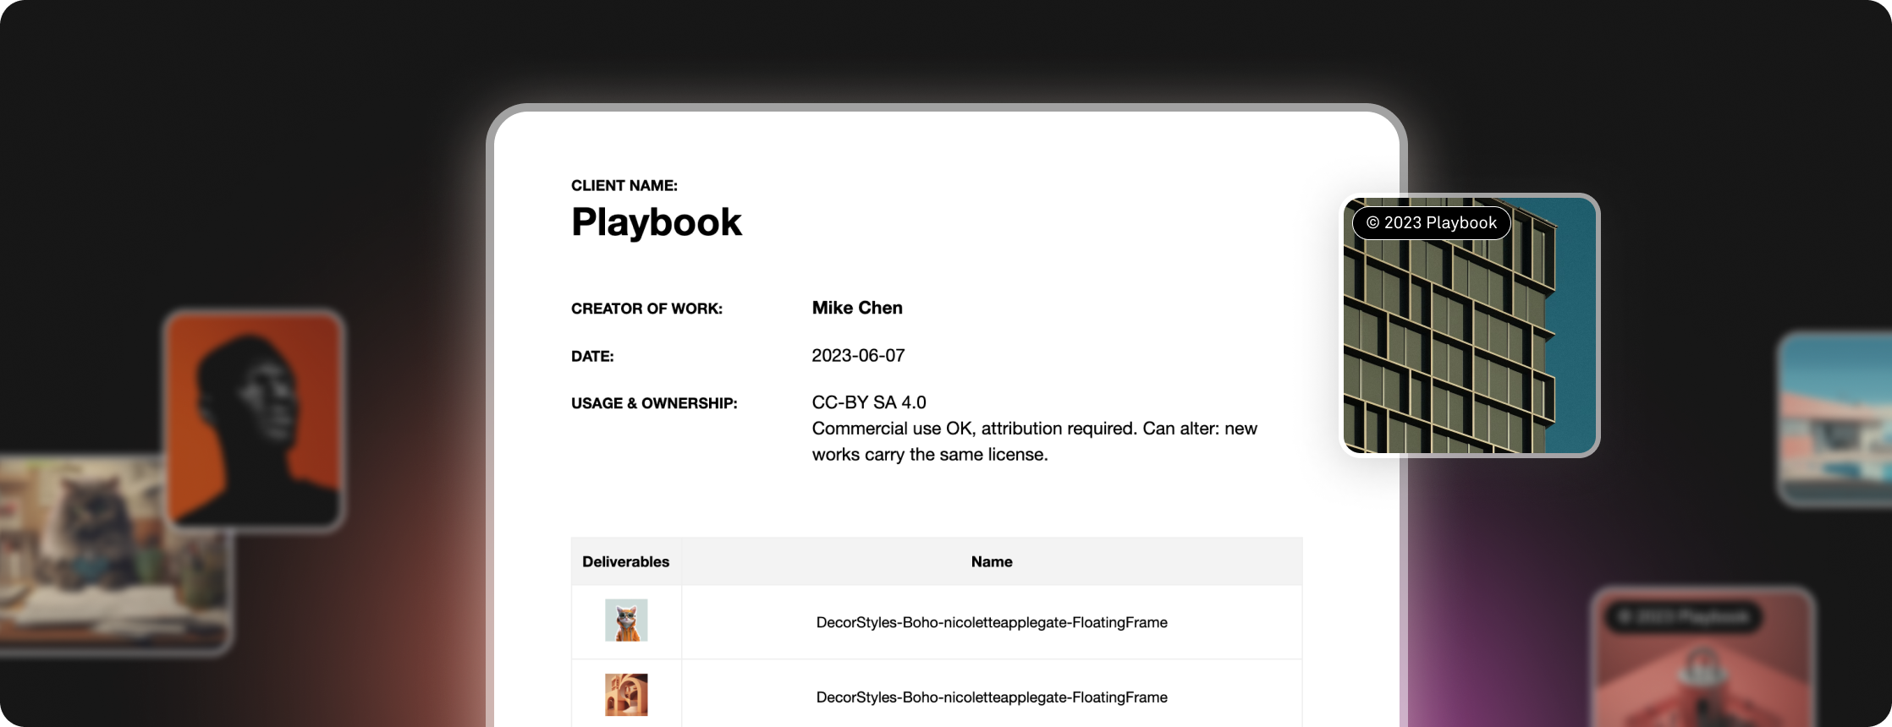Select the creator name 'Mike Chen'
Viewport: 1892px width, 727px height.
(857, 309)
